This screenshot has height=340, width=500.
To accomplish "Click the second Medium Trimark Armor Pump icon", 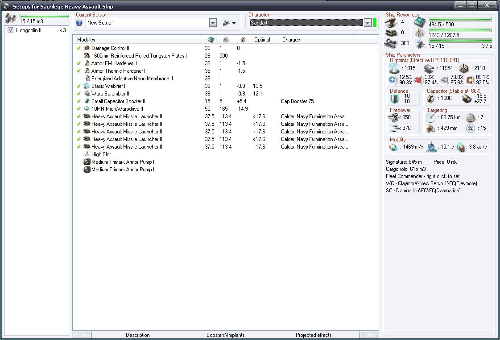I will [87, 170].
